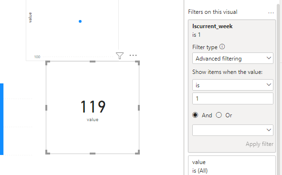Click the Apply filter button
282x175 pixels.
(260, 144)
